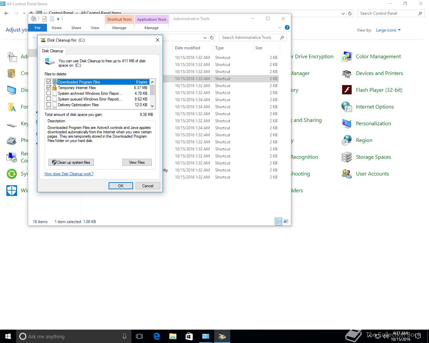Click the taskbar clock showing 9:37 AM
Viewport: 429px width, 343px height.
[x=401, y=336]
